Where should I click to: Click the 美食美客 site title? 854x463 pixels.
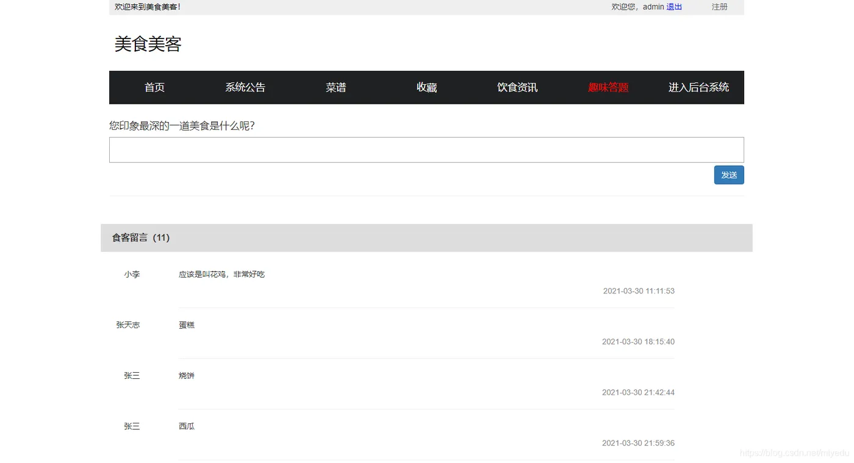click(148, 44)
